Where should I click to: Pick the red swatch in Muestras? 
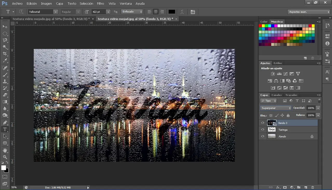[x=260, y=26]
